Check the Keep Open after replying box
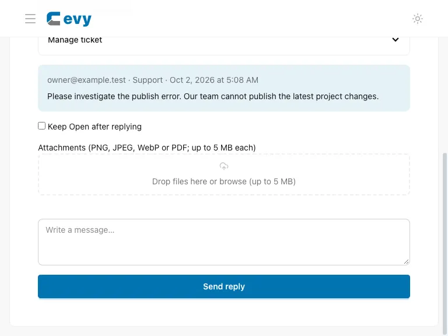 coord(42,126)
